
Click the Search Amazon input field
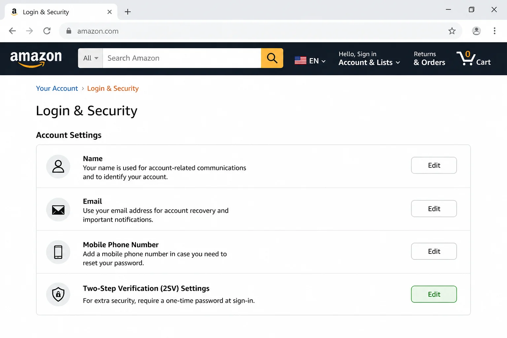click(182, 58)
